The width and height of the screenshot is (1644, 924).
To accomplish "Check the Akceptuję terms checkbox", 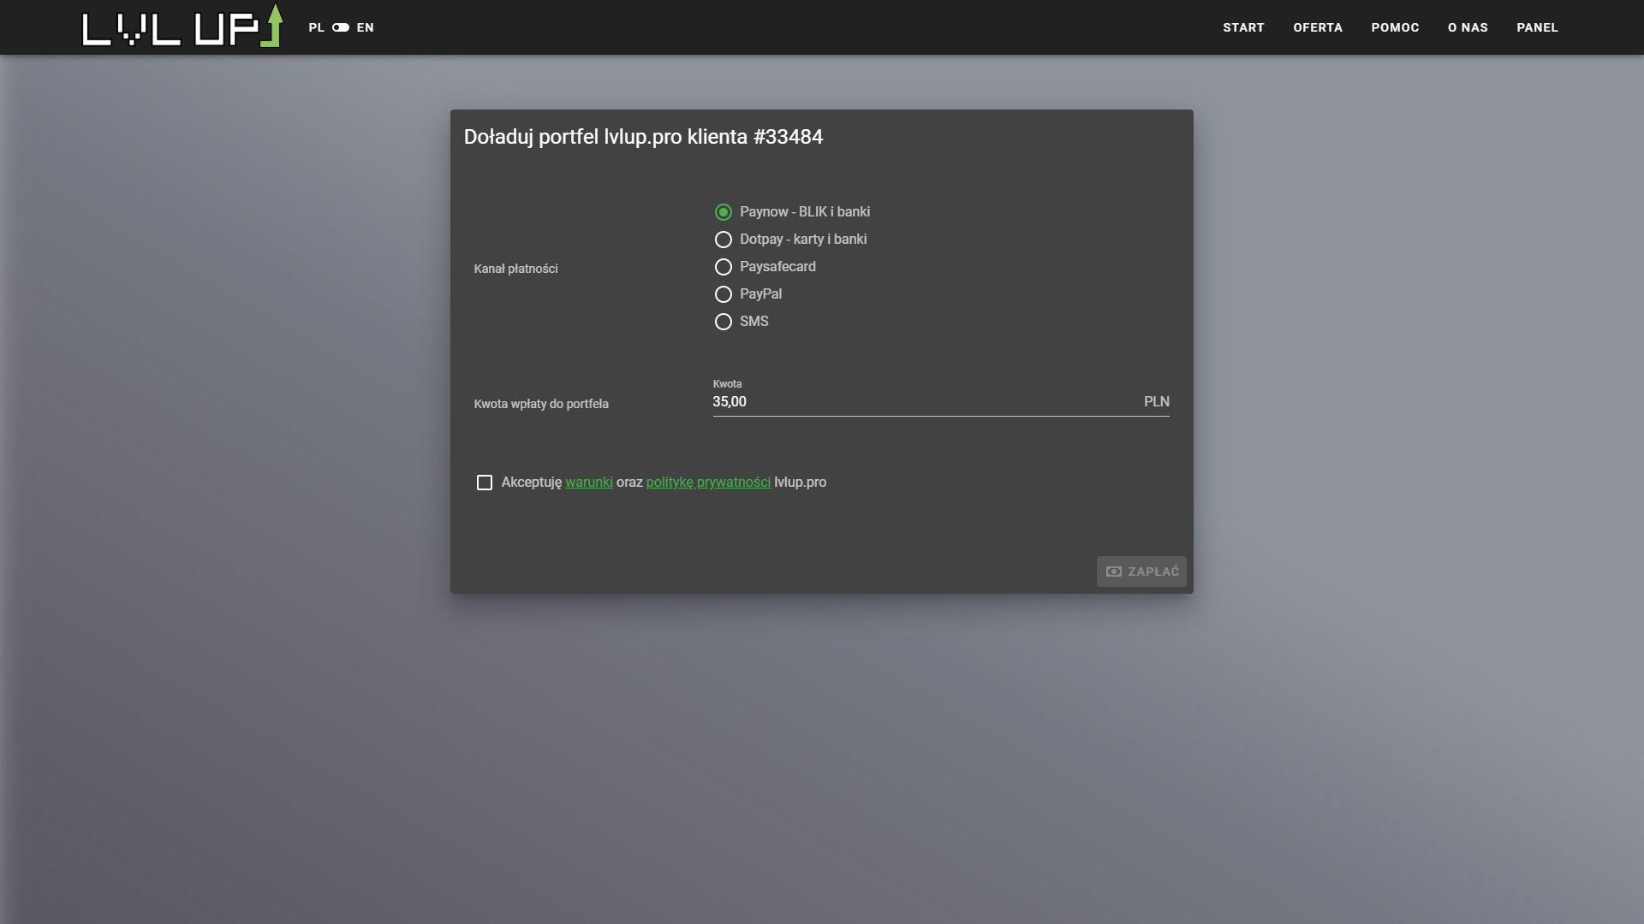I will coord(485,483).
